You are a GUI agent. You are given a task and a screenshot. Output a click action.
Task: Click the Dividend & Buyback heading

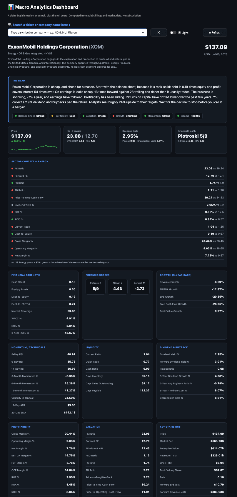tap(174, 347)
